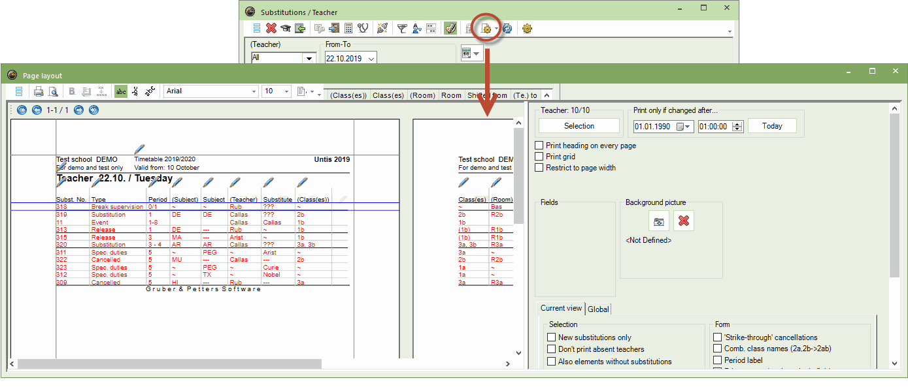Open print preview magnifier in Page layout toolbar
Image resolution: width=908 pixels, height=391 pixels.
click(53, 91)
